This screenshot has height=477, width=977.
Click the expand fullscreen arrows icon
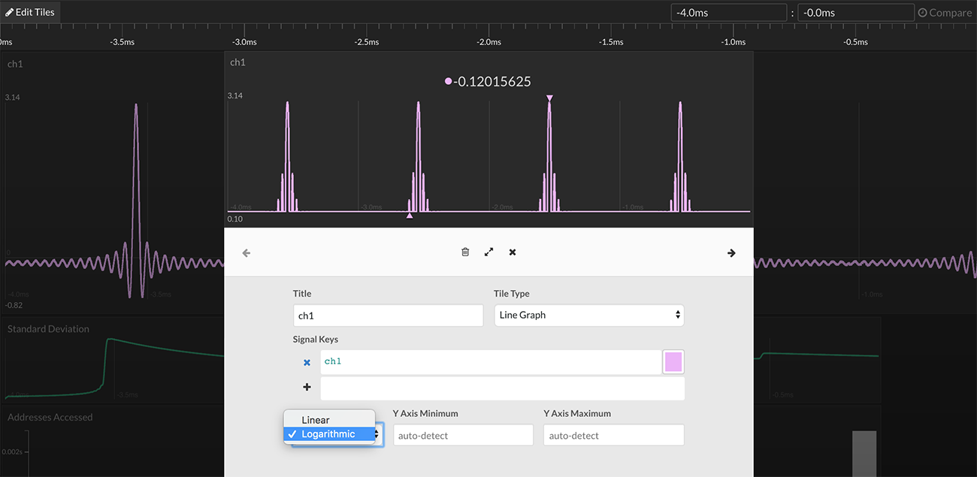(488, 252)
